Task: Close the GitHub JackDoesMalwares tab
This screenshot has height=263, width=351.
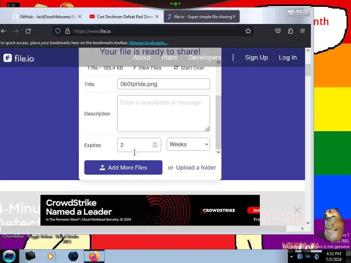Action: (80, 16)
